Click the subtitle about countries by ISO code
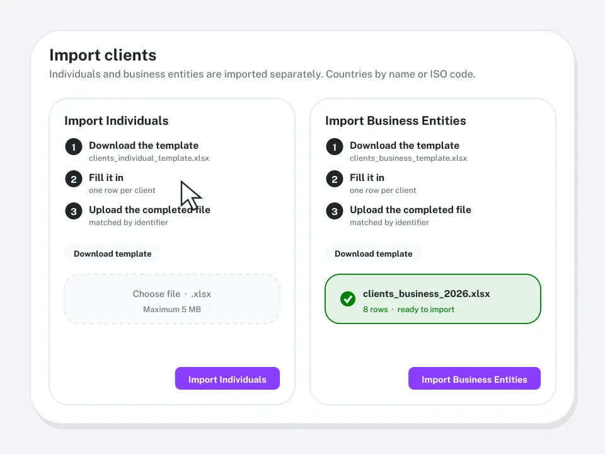The width and height of the screenshot is (605, 454). point(262,74)
